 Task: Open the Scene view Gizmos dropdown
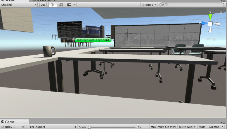[x=149, y=5]
